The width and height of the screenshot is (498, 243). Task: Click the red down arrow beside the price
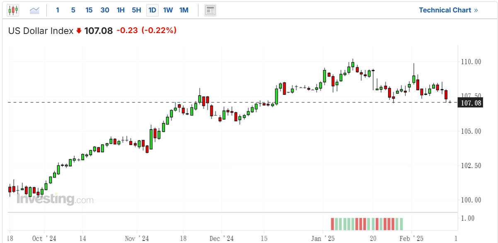click(79, 31)
